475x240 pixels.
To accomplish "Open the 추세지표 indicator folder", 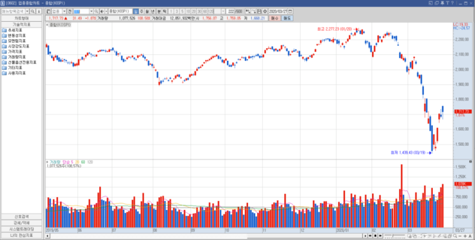I will point(12,30).
